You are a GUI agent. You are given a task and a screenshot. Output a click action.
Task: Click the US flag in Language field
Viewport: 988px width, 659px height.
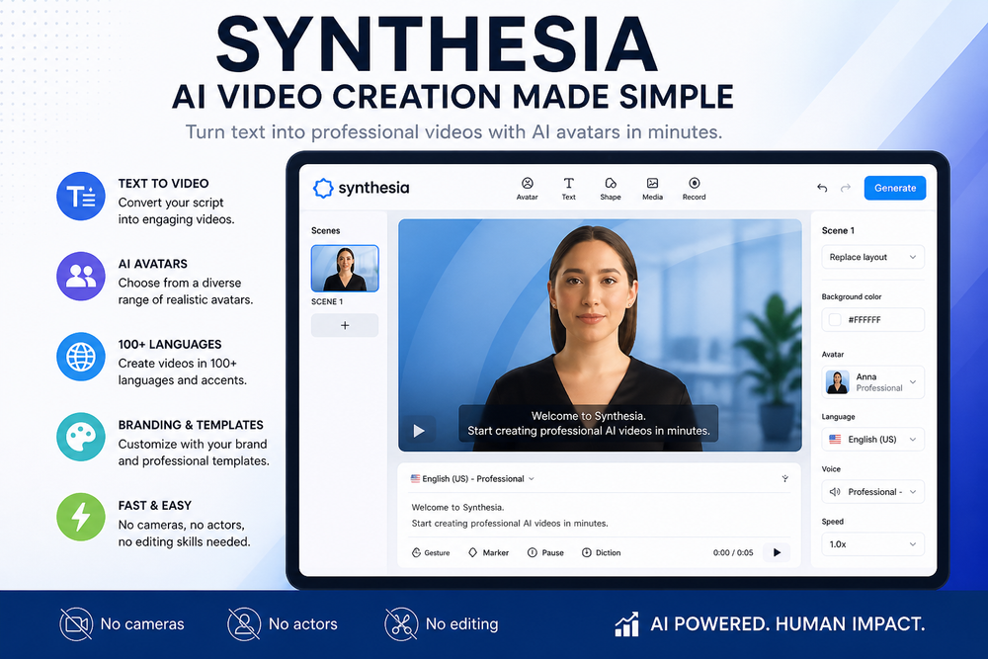[835, 439]
